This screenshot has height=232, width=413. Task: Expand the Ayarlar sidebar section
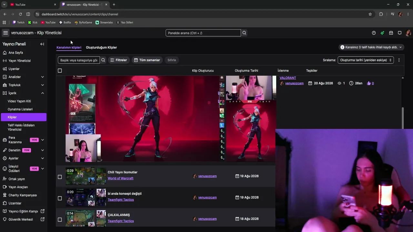[x=42, y=158]
